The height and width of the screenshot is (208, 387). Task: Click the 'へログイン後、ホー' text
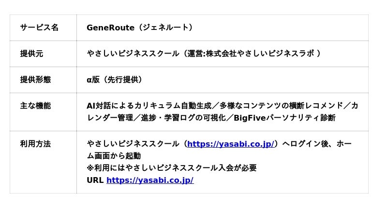[317, 144]
